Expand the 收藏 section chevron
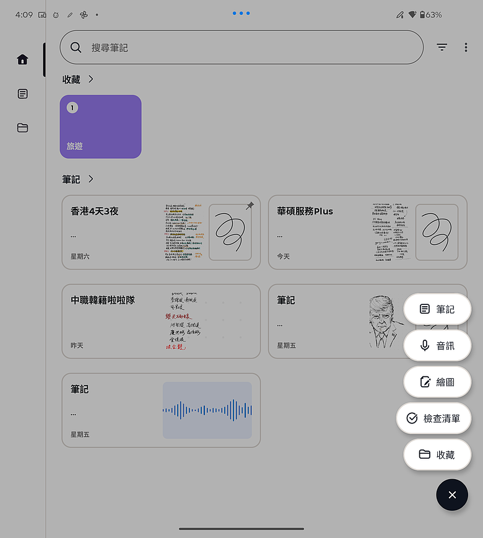The image size is (483, 538). [91, 79]
